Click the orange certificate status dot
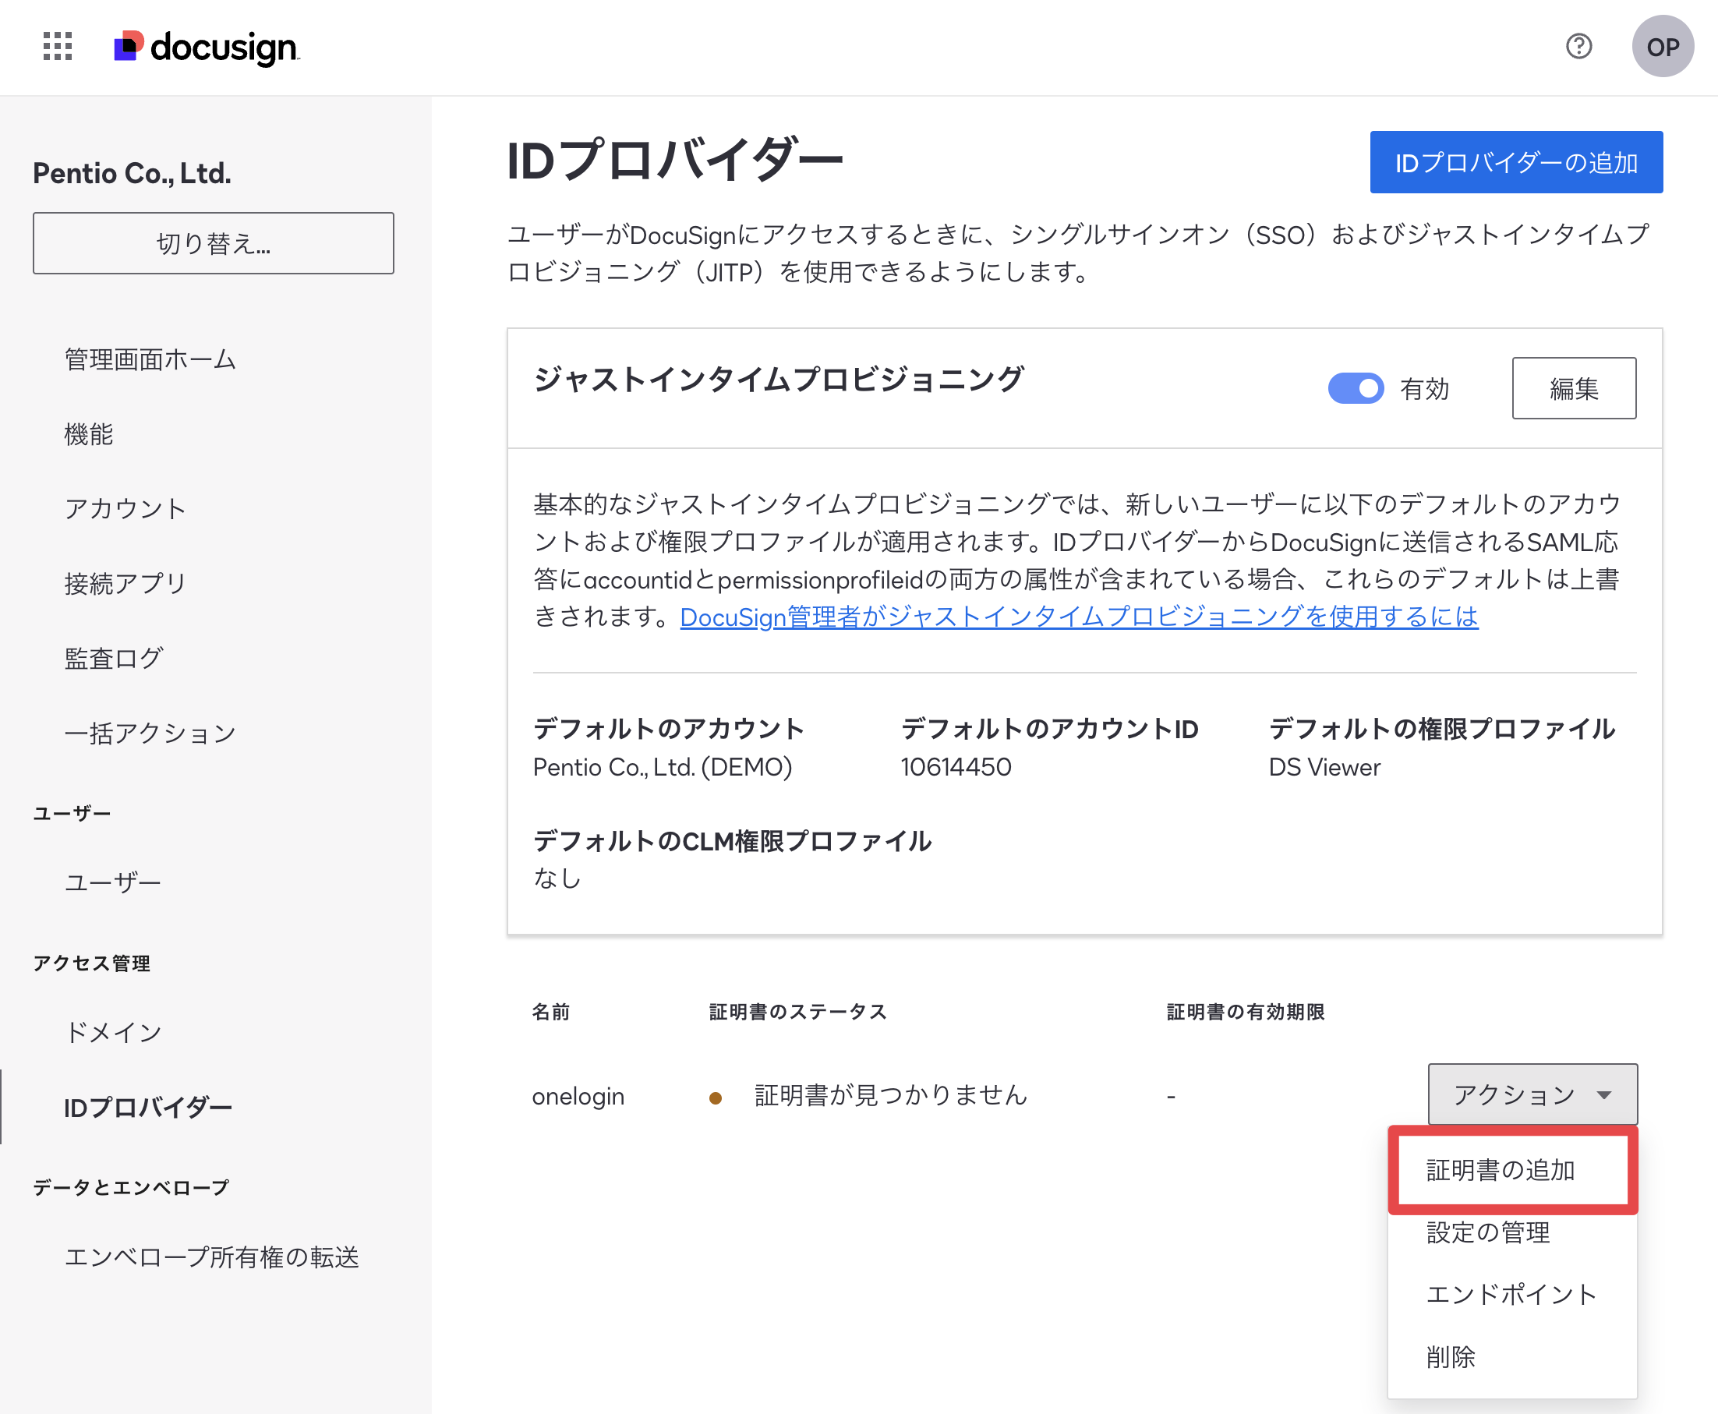The height and width of the screenshot is (1414, 1718). (716, 1098)
